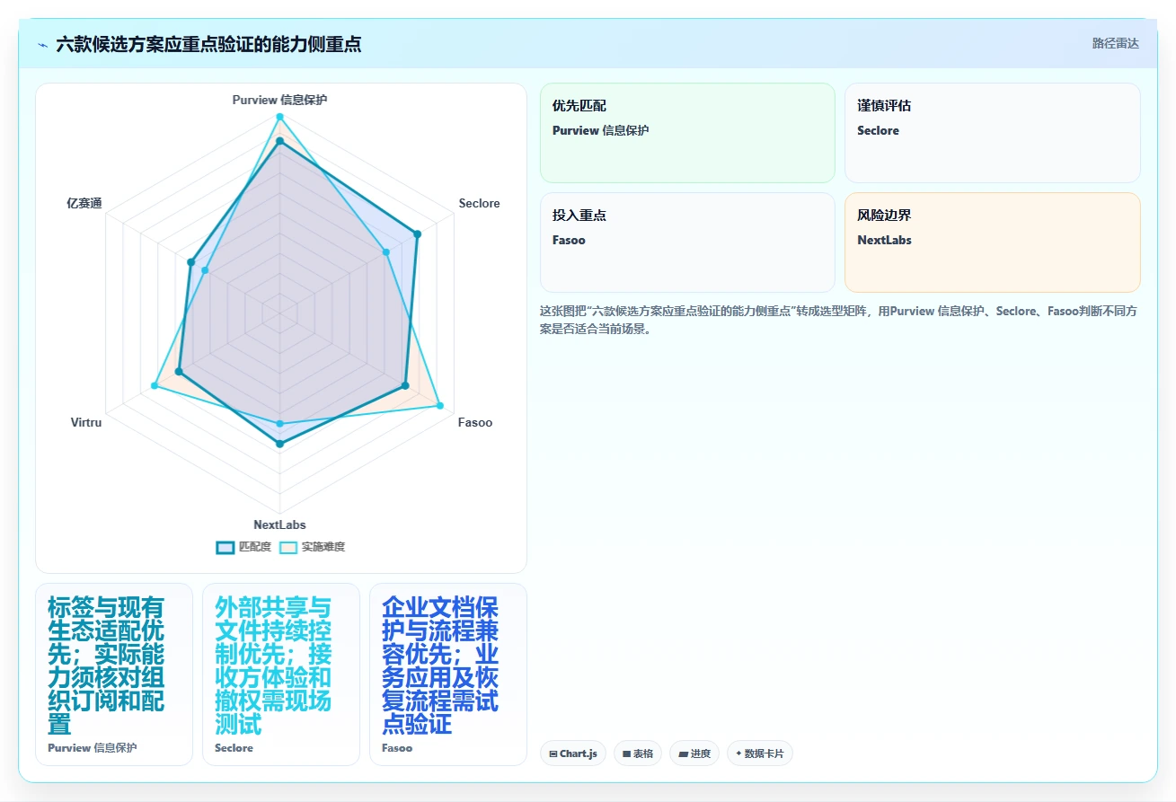This screenshot has height=802, width=1176.
Task: Open the 优先匹配 card
Action: point(687,133)
